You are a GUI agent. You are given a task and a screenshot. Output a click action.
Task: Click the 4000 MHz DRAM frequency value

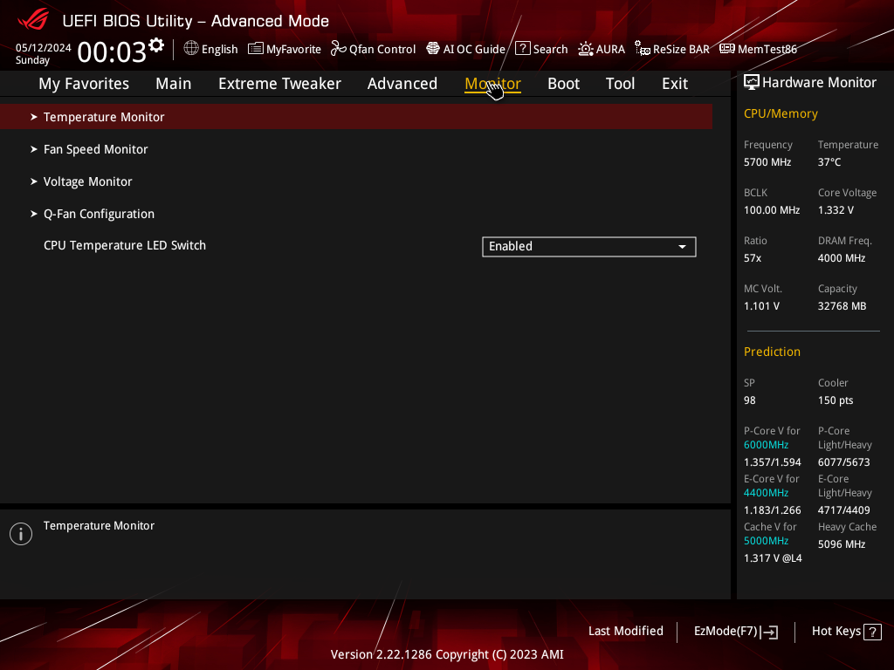(x=842, y=258)
